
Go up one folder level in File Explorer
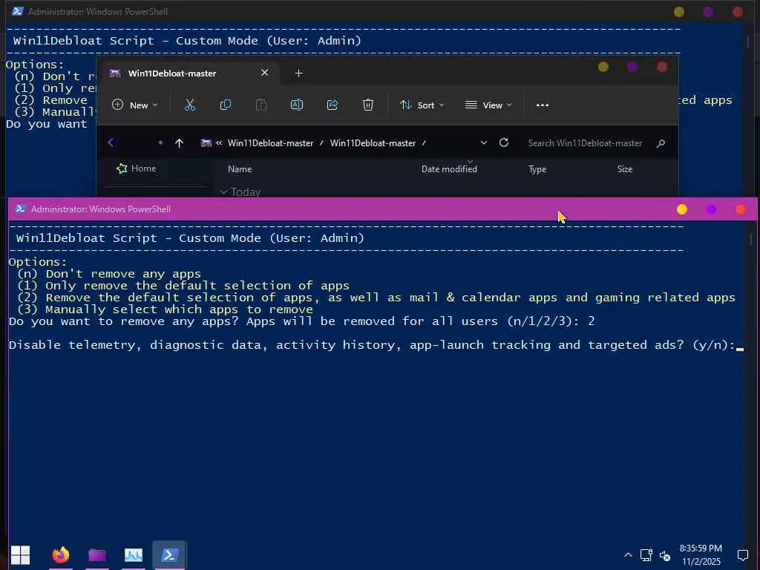pos(179,143)
